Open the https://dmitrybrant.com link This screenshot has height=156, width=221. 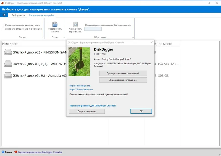(x=81, y=89)
